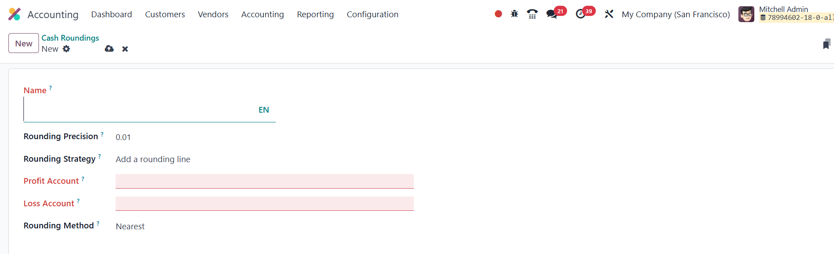This screenshot has height=254, width=834.
Task: Click the Accounting app logo icon
Action: tap(14, 14)
